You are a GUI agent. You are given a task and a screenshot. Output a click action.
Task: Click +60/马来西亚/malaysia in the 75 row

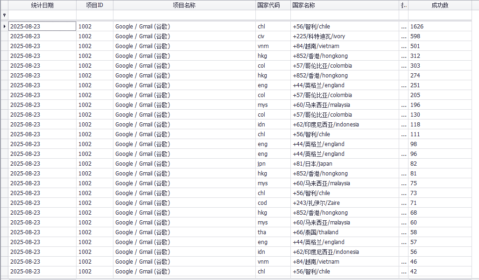point(345,183)
